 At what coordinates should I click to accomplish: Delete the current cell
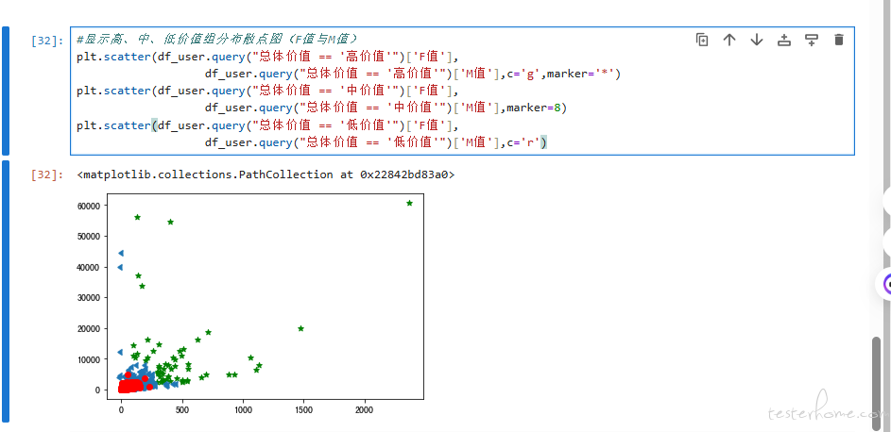(839, 40)
